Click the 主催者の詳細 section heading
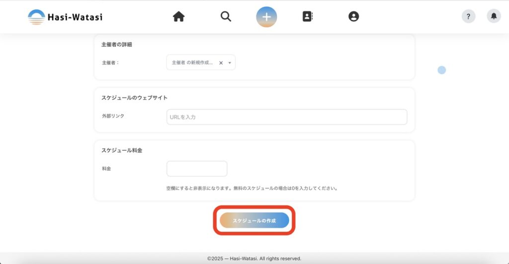The height and width of the screenshot is (264, 509). pyautogui.click(x=117, y=45)
